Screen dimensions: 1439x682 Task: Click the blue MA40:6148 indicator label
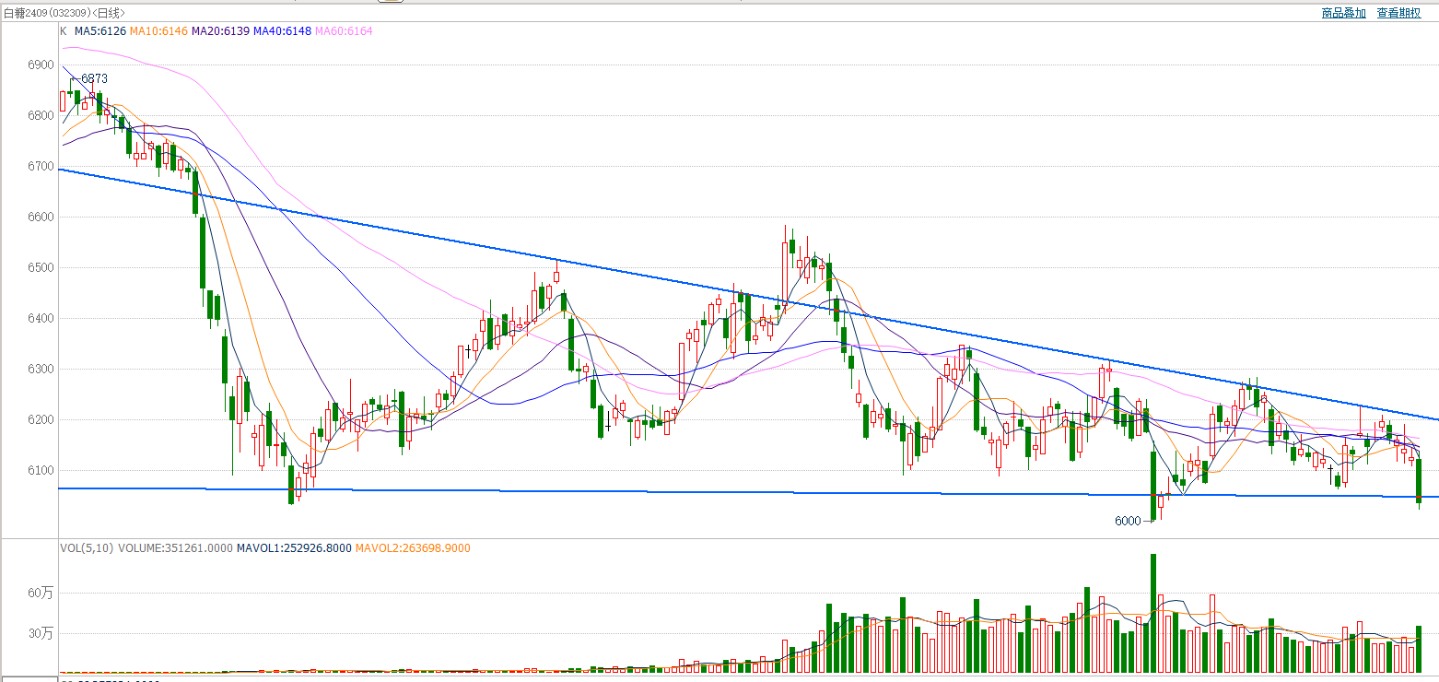tap(283, 31)
